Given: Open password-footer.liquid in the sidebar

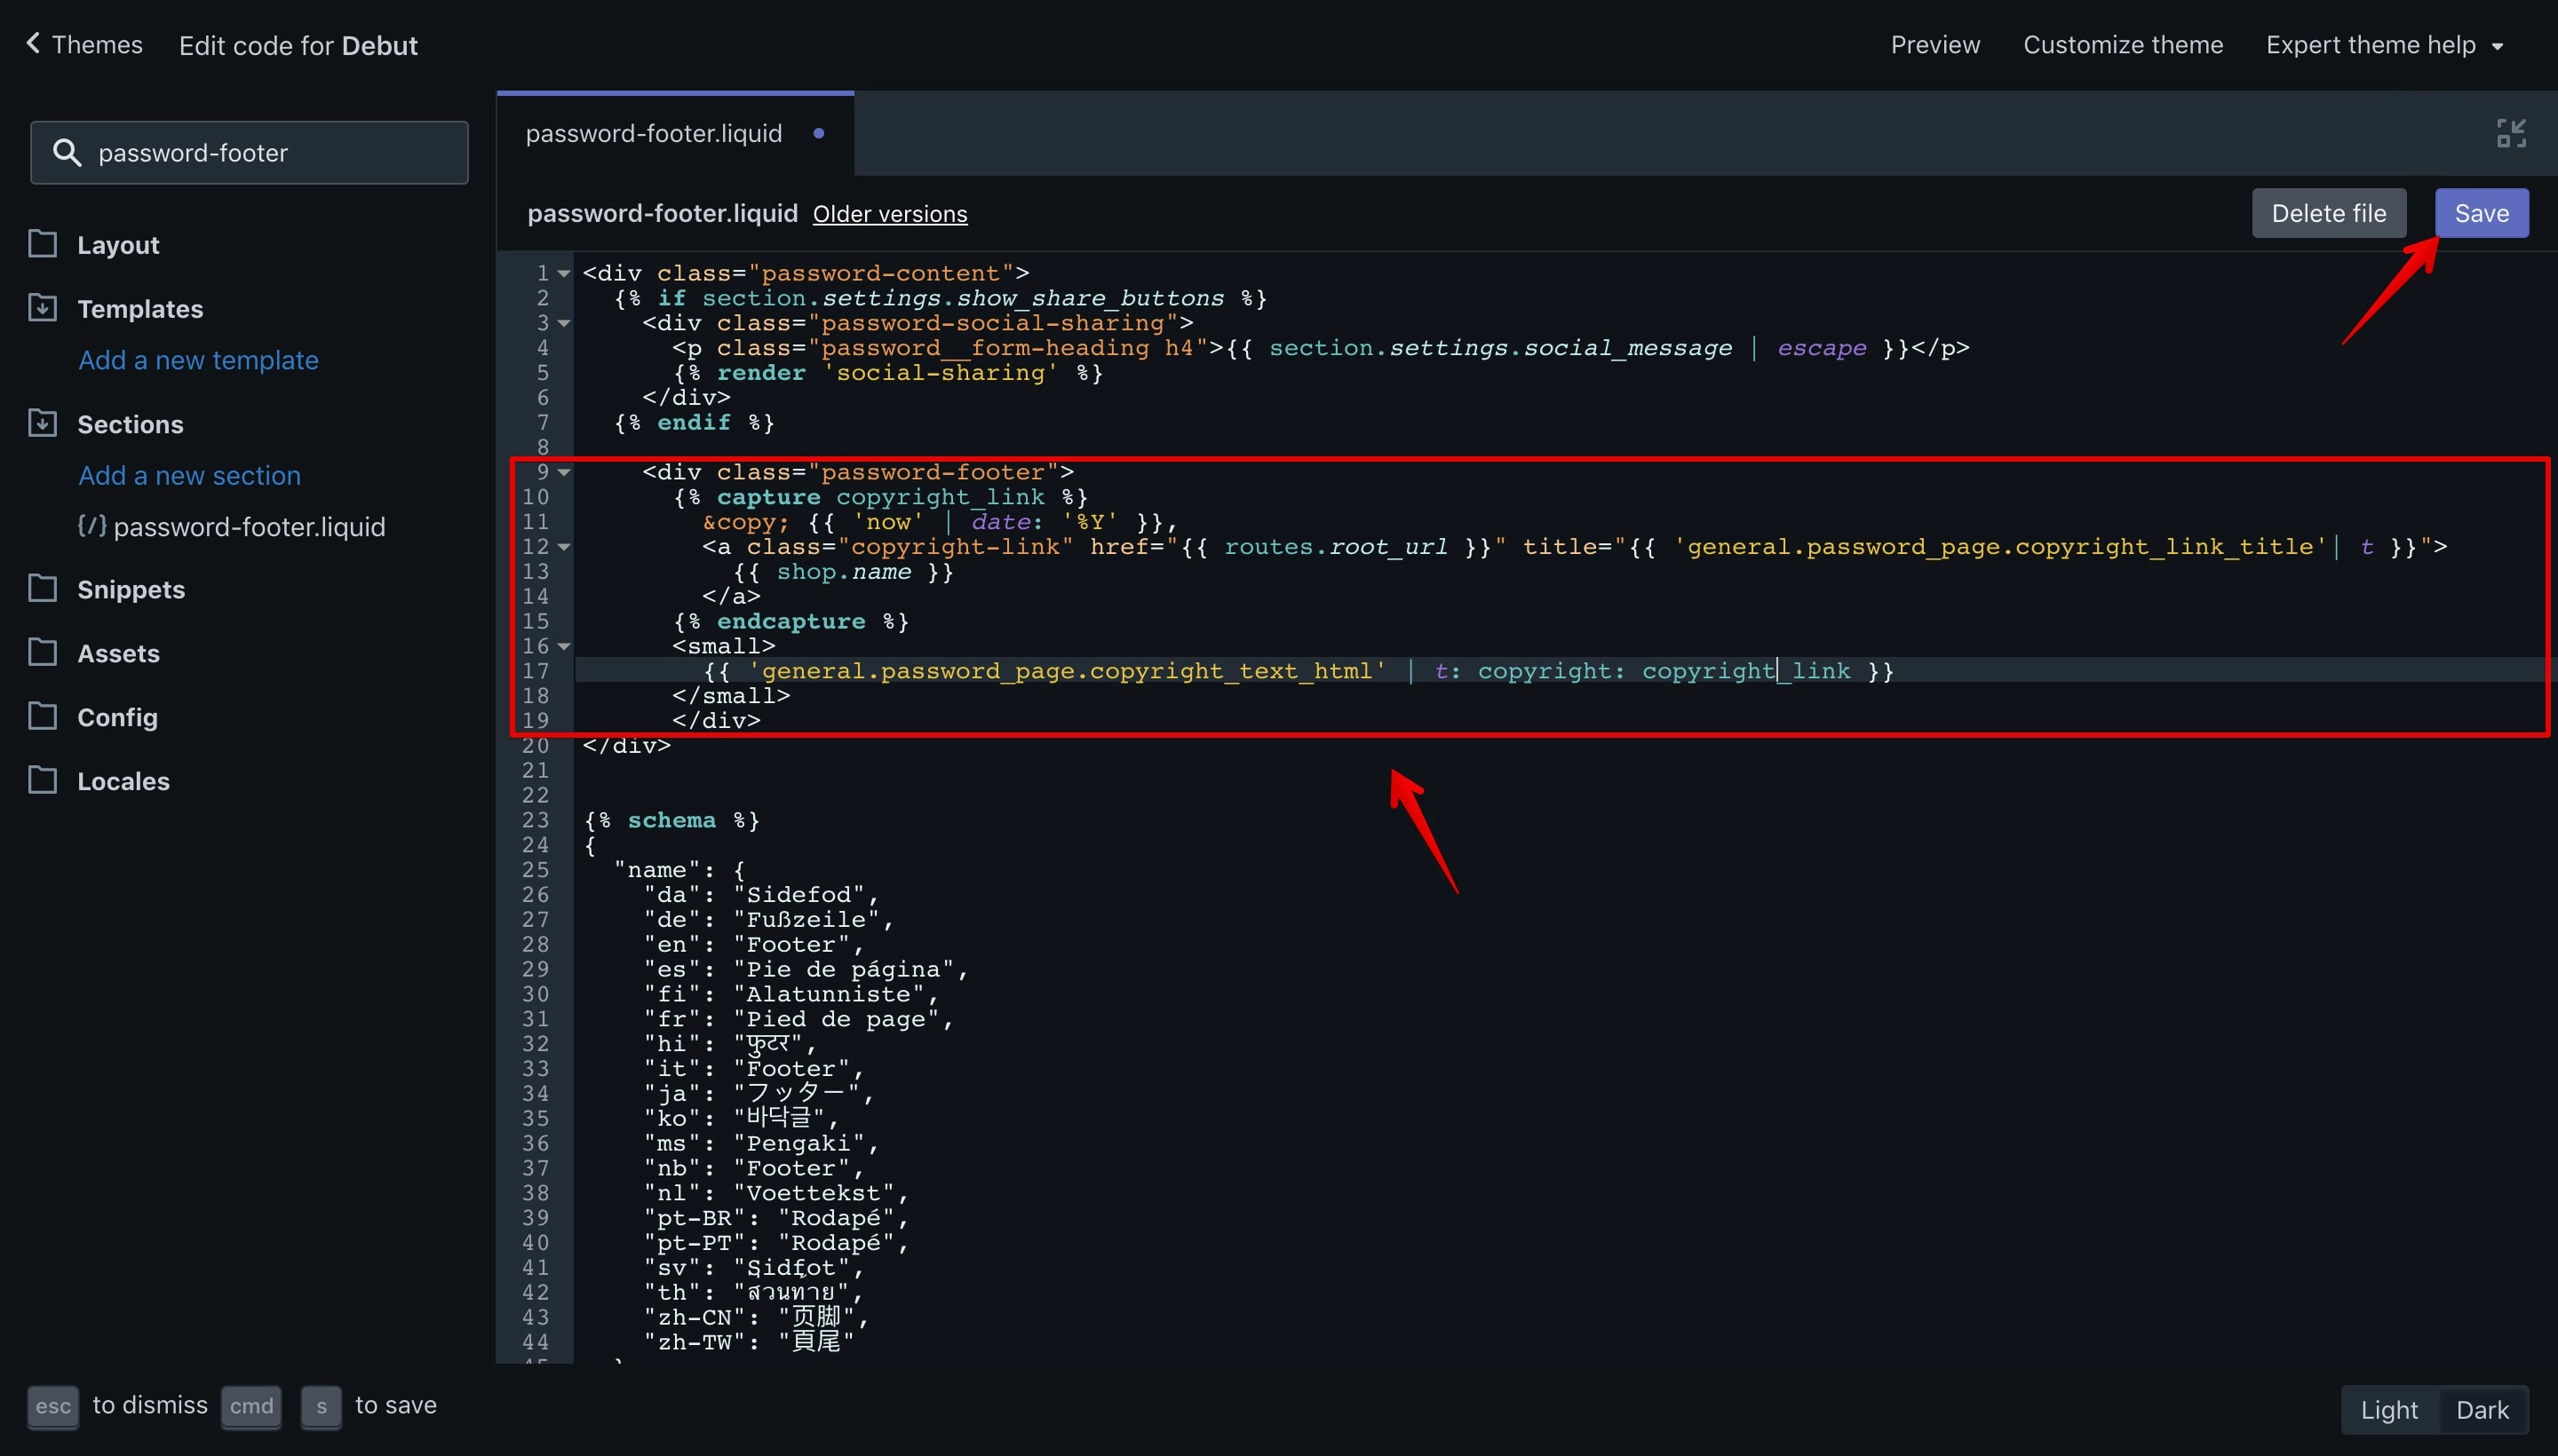Looking at the screenshot, I should click(x=249, y=527).
